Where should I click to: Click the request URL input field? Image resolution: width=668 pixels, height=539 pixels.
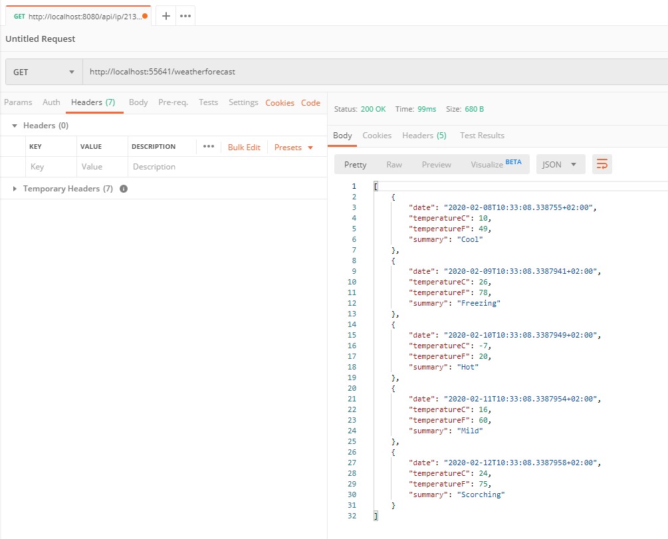point(375,72)
